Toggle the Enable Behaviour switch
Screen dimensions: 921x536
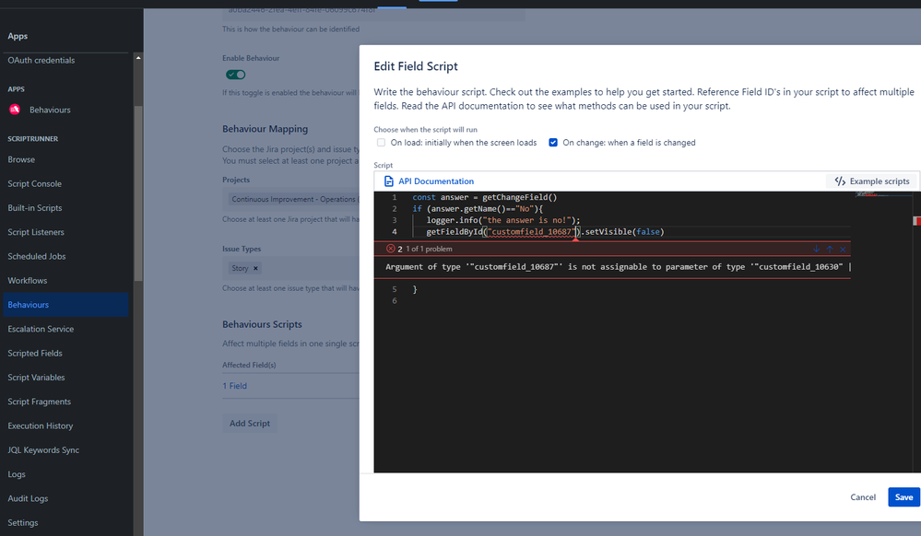[x=235, y=75]
